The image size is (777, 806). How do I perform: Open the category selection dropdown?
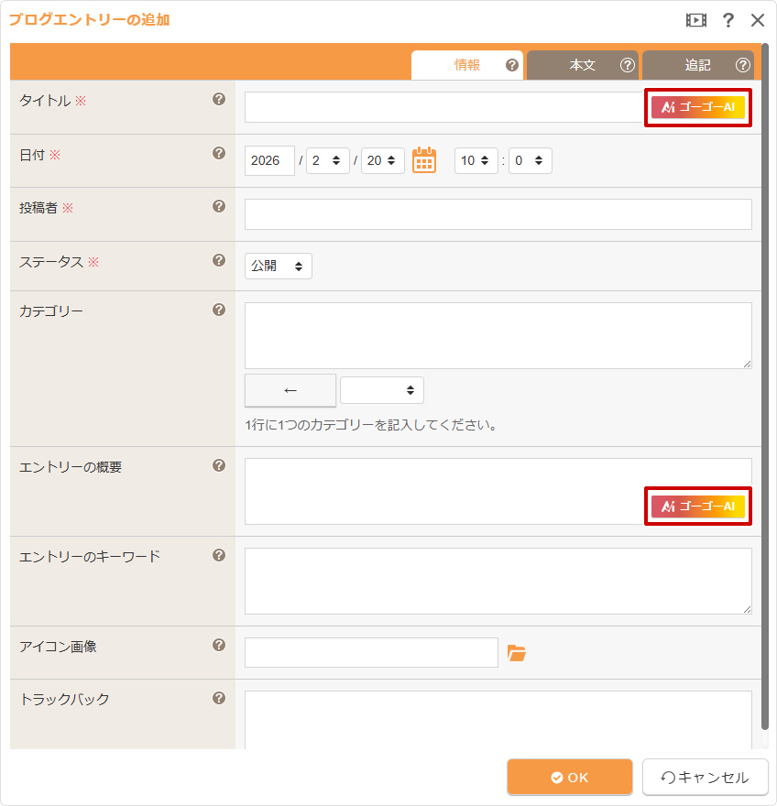point(382,390)
